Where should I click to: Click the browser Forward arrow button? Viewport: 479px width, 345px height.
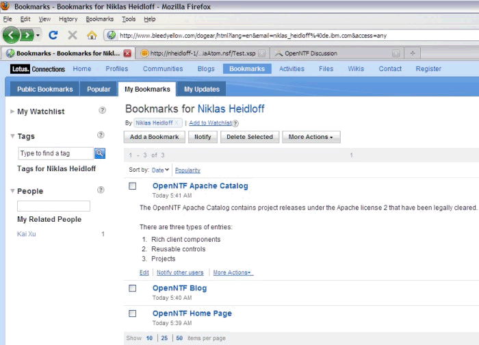(x=27, y=36)
